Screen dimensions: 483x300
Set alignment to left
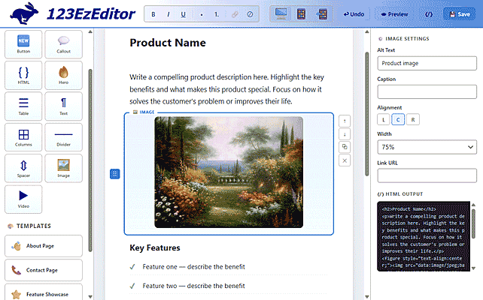point(383,120)
